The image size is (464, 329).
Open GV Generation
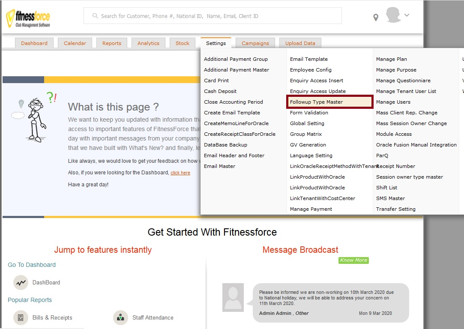click(308, 145)
